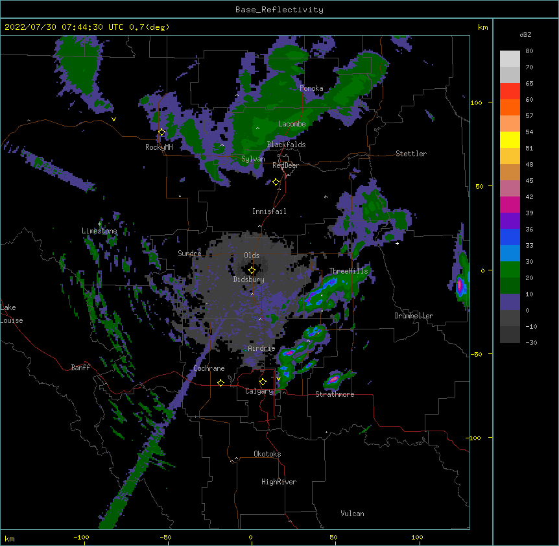This screenshot has height=546, width=559.
Task: Pick the orange swatch between 60 and 57 dBZ
Action: [510, 107]
